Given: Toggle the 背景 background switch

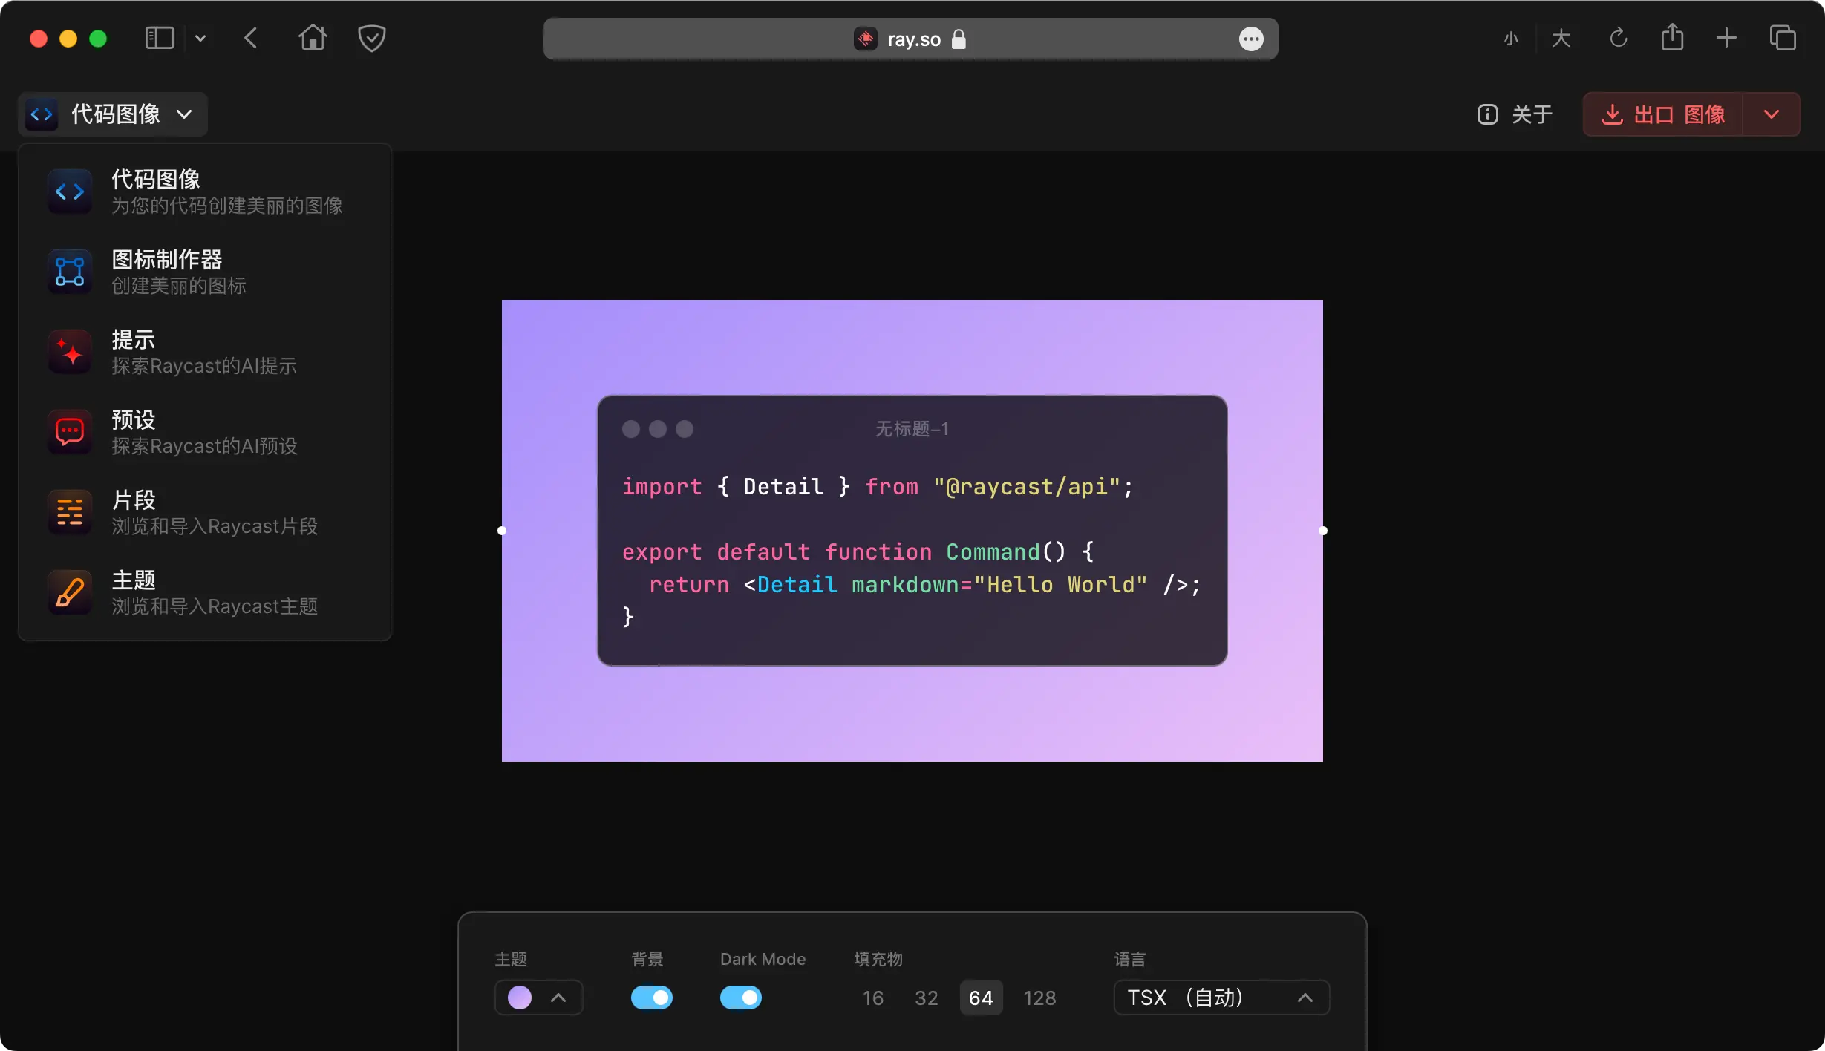Looking at the screenshot, I should [652, 998].
